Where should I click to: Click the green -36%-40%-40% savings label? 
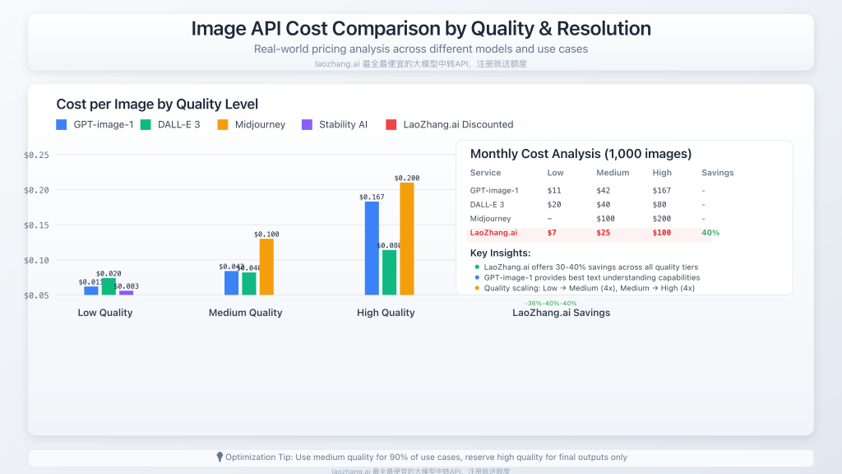550,304
